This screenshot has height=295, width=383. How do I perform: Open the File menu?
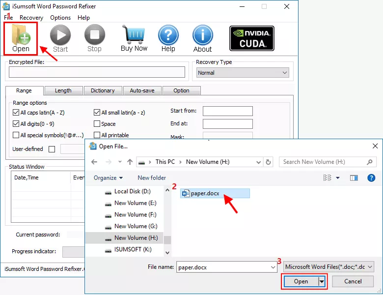click(x=8, y=18)
